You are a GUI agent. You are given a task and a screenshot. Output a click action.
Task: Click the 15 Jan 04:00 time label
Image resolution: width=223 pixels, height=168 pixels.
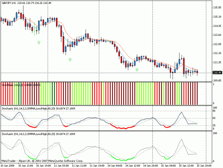click(168, 166)
